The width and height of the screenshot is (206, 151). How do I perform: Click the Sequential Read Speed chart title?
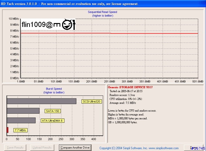pyautogui.click(x=102, y=12)
